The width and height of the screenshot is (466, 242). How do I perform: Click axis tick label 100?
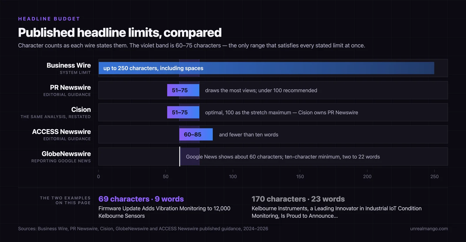click(x=233, y=177)
